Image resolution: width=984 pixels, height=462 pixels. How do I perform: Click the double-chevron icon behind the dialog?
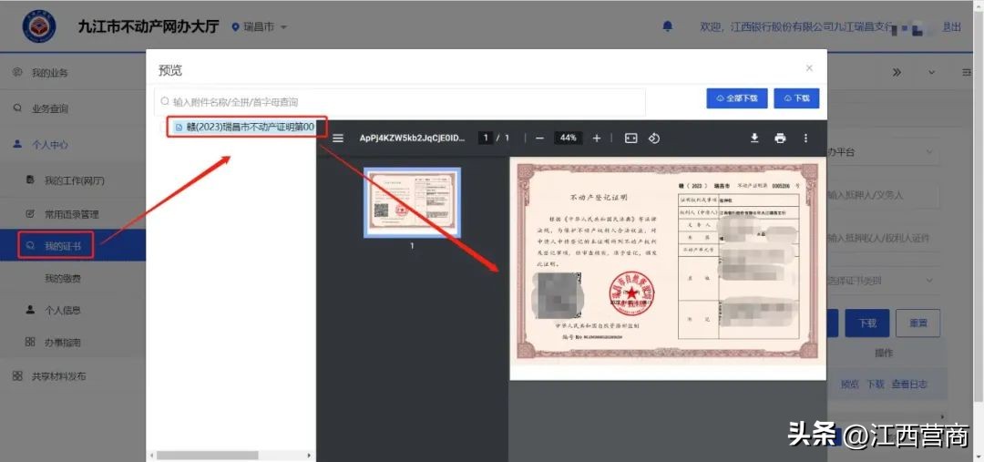(x=897, y=73)
